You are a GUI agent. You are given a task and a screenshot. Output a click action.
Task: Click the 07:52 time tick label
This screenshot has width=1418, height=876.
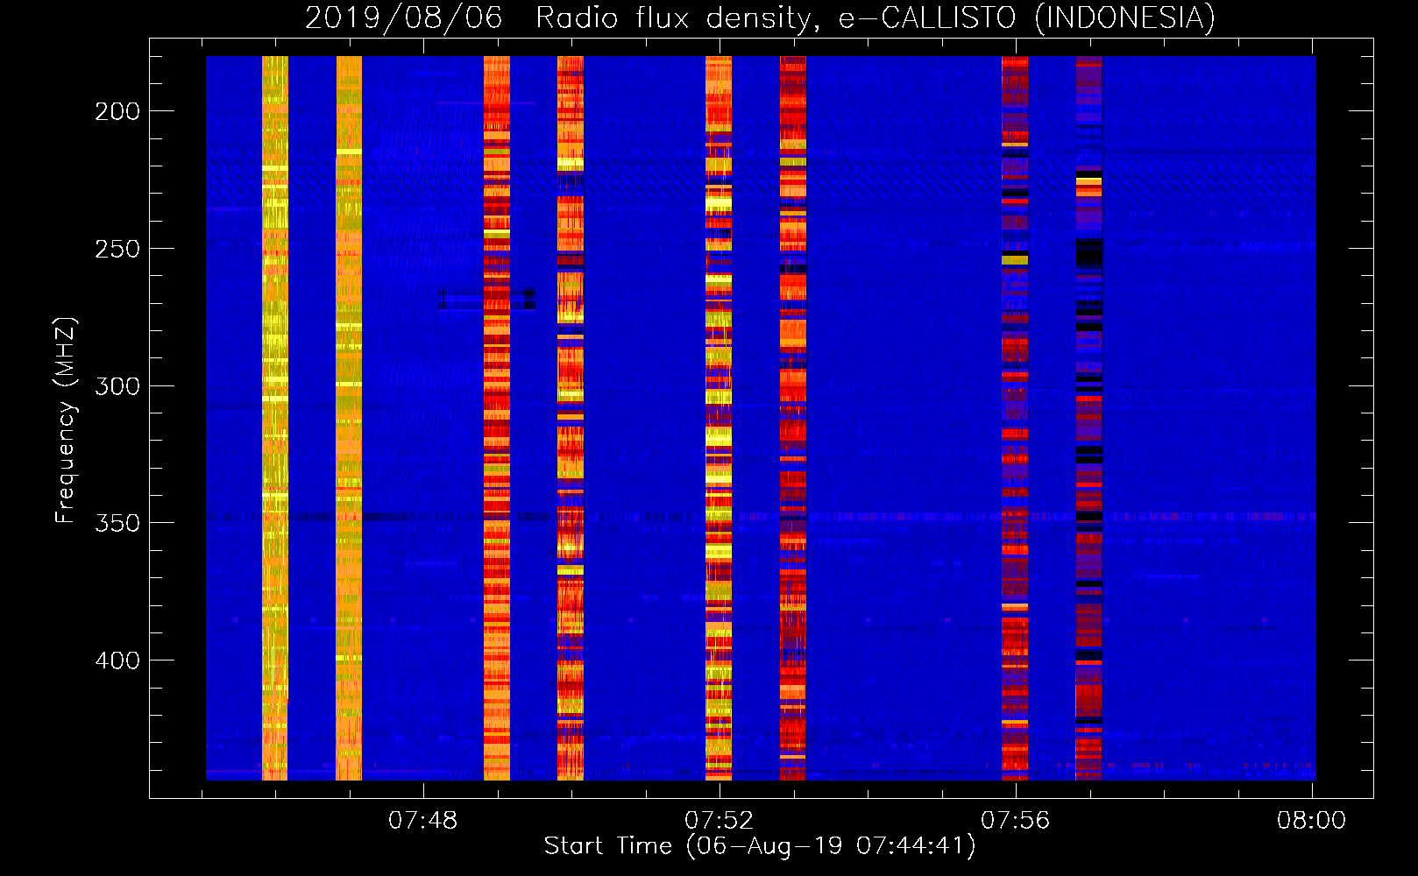tap(720, 821)
